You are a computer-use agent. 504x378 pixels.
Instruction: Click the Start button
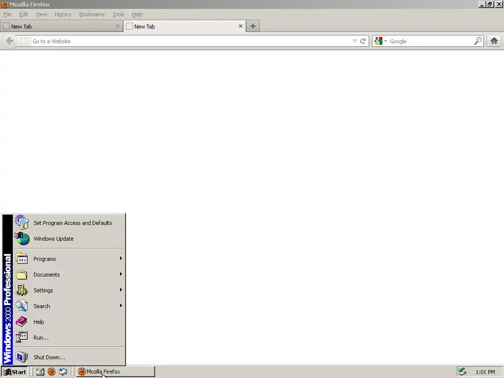15,372
